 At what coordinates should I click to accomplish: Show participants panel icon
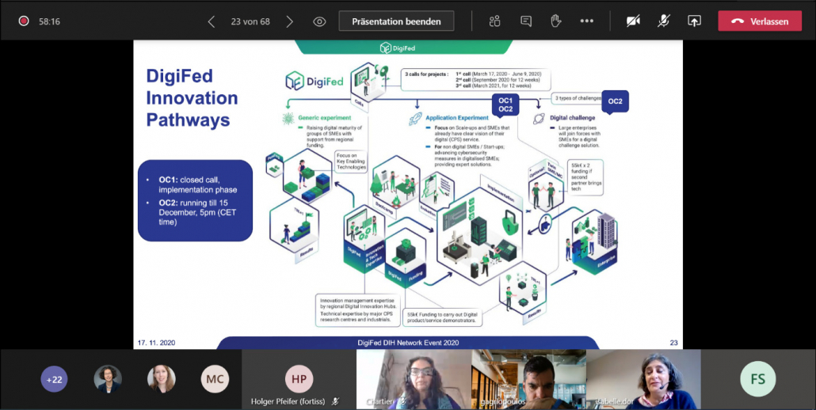point(494,21)
